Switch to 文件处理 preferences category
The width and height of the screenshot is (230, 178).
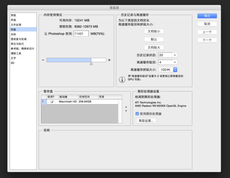click(16, 25)
